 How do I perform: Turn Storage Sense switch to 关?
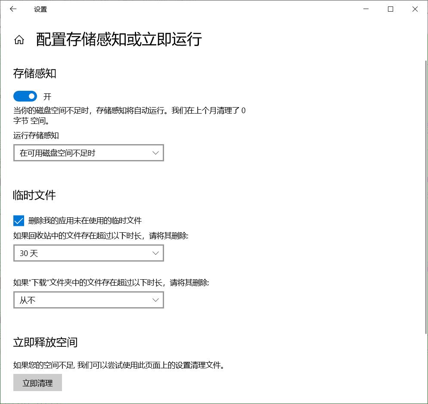click(x=25, y=96)
